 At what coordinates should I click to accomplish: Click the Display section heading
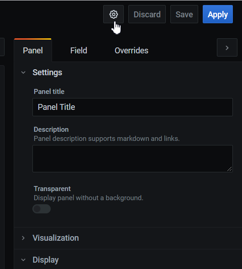(x=46, y=260)
